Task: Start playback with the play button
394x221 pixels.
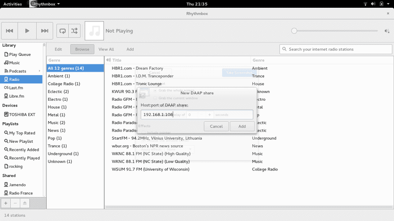Action: (27, 31)
